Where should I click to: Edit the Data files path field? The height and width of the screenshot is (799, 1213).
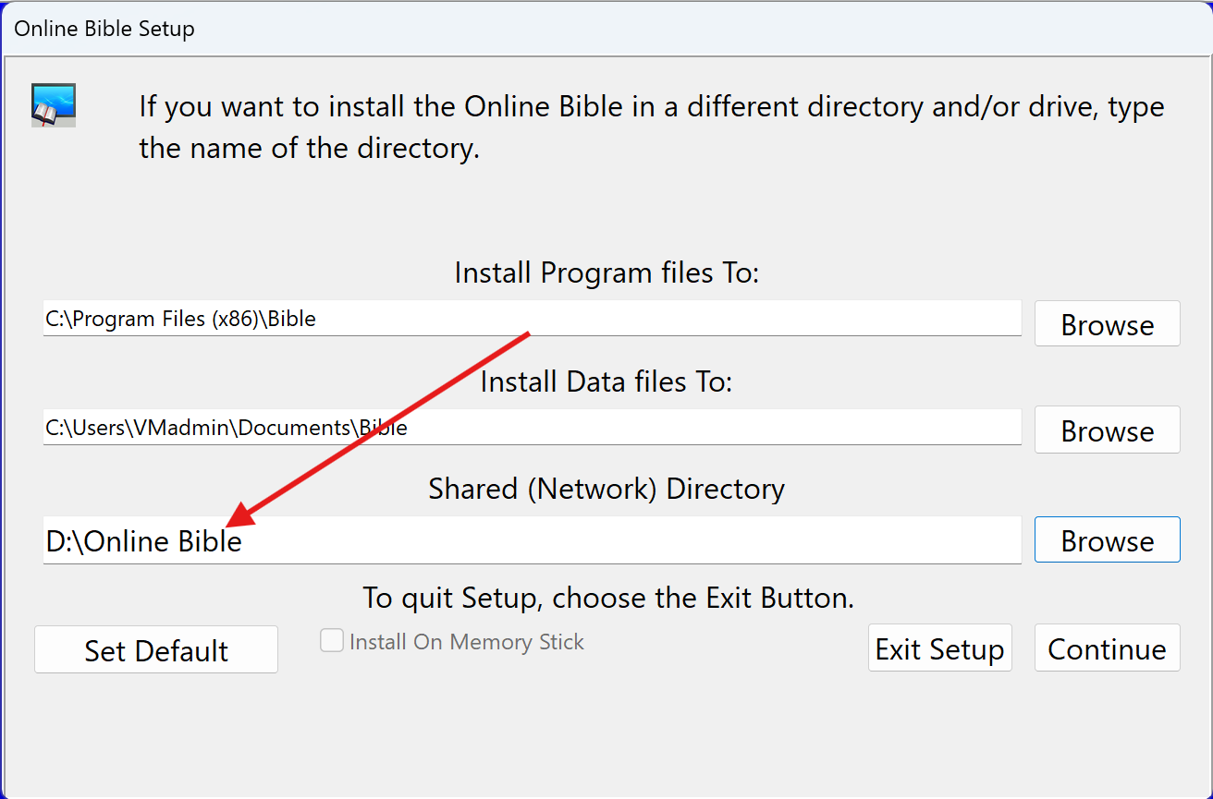click(533, 428)
